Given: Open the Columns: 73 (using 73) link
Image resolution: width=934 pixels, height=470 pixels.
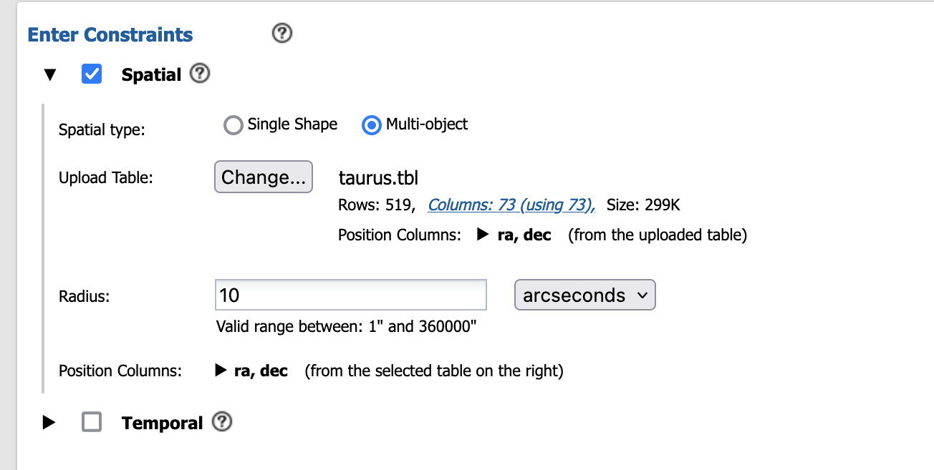Looking at the screenshot, I should click(x=511, y=205).
